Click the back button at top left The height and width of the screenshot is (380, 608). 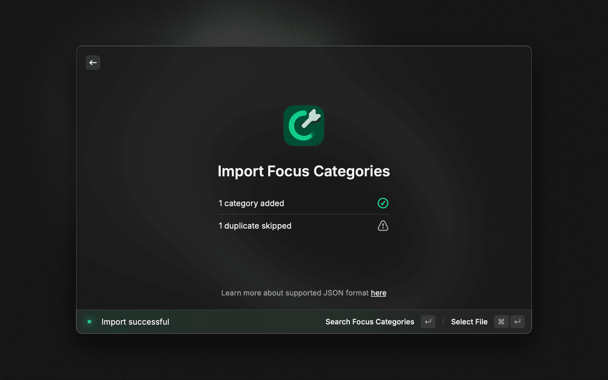tap(93, 62)
